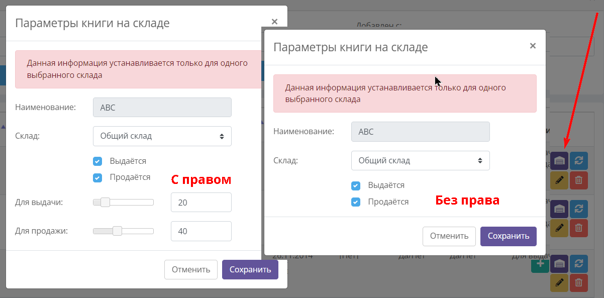Click the 'Для продажи' slider
Image resolution: width=604 pixels, height=298 pixels.
(123, 231)
